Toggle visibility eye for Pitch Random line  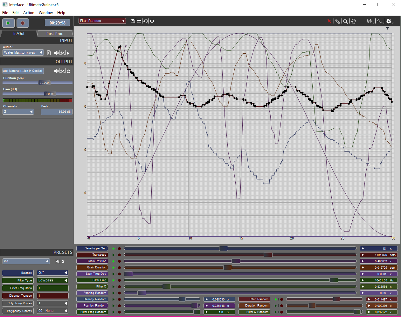[152, 21]
